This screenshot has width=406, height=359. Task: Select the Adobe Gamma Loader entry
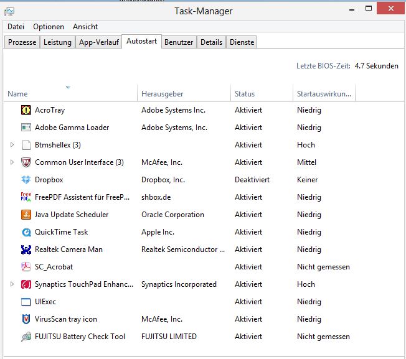[72, 128]
